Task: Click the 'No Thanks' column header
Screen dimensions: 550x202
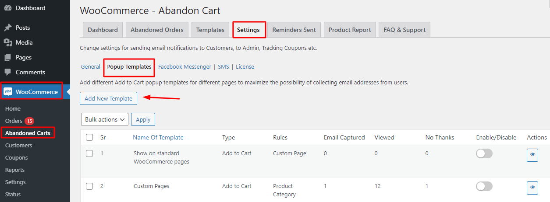Action: (x=440, y=137)
